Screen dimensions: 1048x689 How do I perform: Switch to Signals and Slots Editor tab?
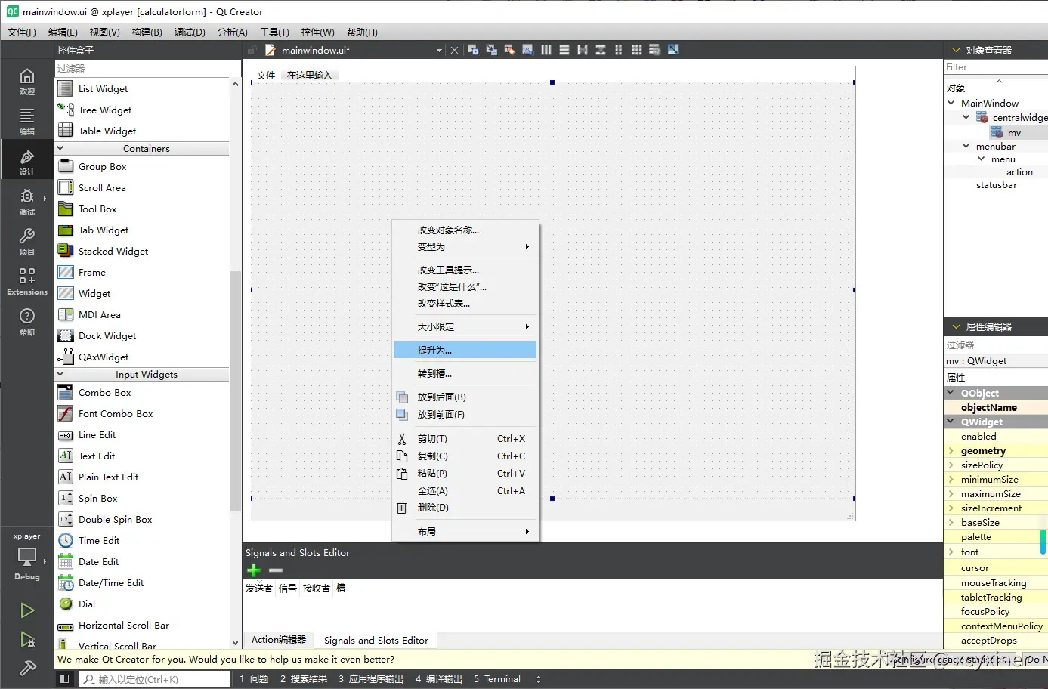coord(376,641)
